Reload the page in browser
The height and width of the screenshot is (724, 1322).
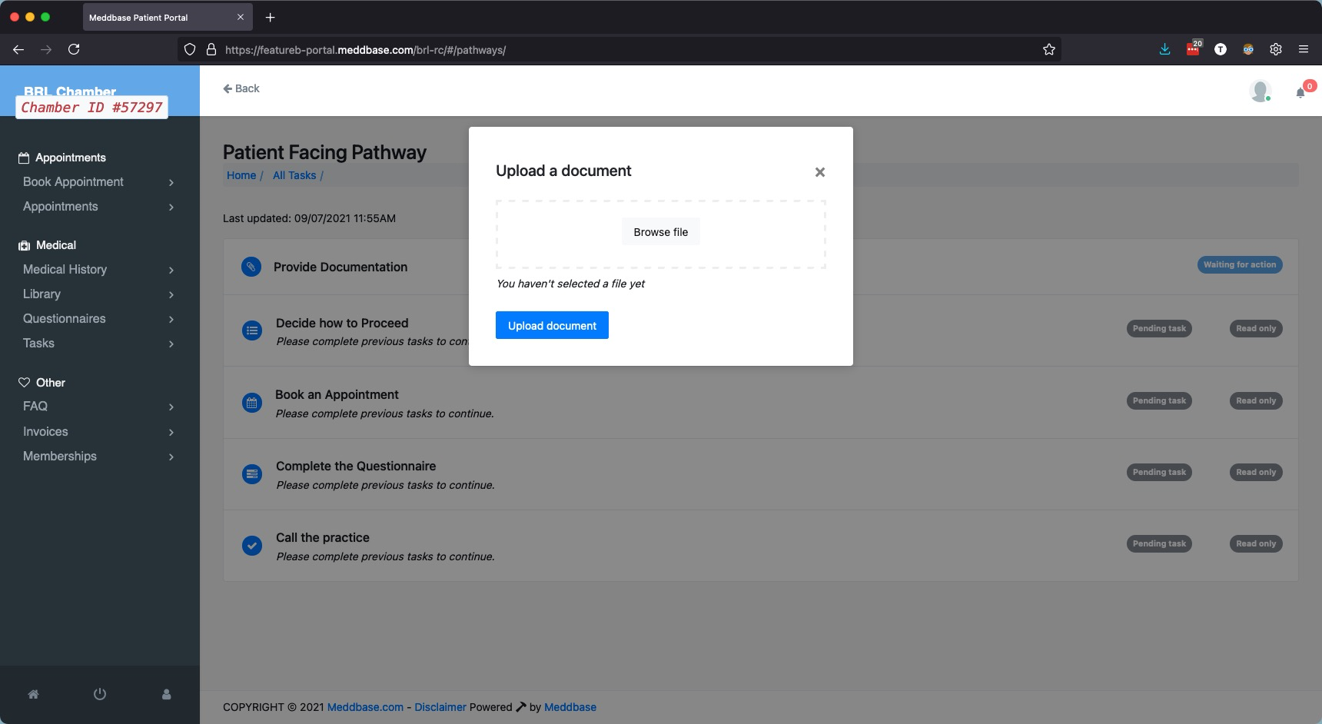tap(74, 49)
